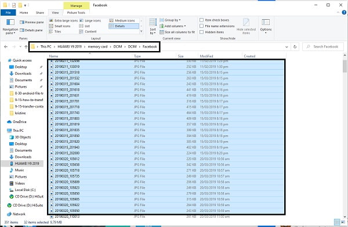Viewport: 348px width, 227px height.
Task: Open Quick Access Toolbar customize dropdown
Action: [25, 5]
